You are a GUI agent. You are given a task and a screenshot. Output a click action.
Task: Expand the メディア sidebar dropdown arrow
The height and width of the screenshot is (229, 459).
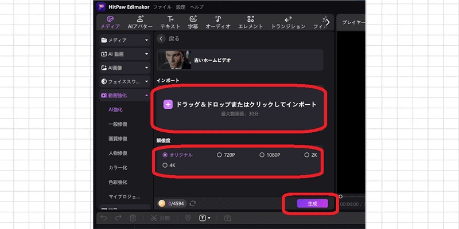click(147, 40)
